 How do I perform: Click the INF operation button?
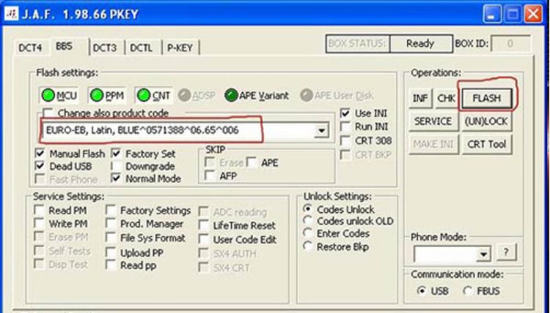pos(420,98)
